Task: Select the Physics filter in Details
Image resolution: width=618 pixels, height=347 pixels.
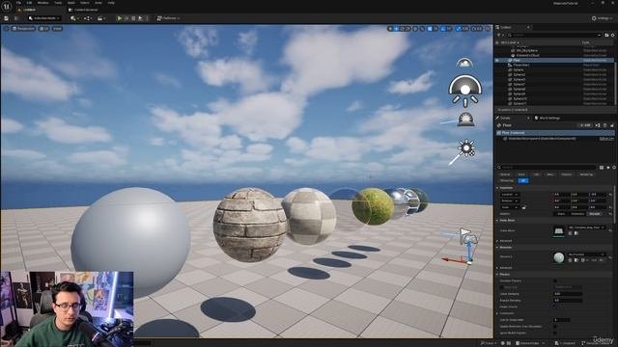Action: click(x=567, y=174)
